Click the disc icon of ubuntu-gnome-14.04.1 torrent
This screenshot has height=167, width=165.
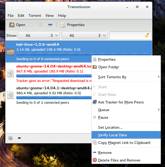click(x=10, y=95)
